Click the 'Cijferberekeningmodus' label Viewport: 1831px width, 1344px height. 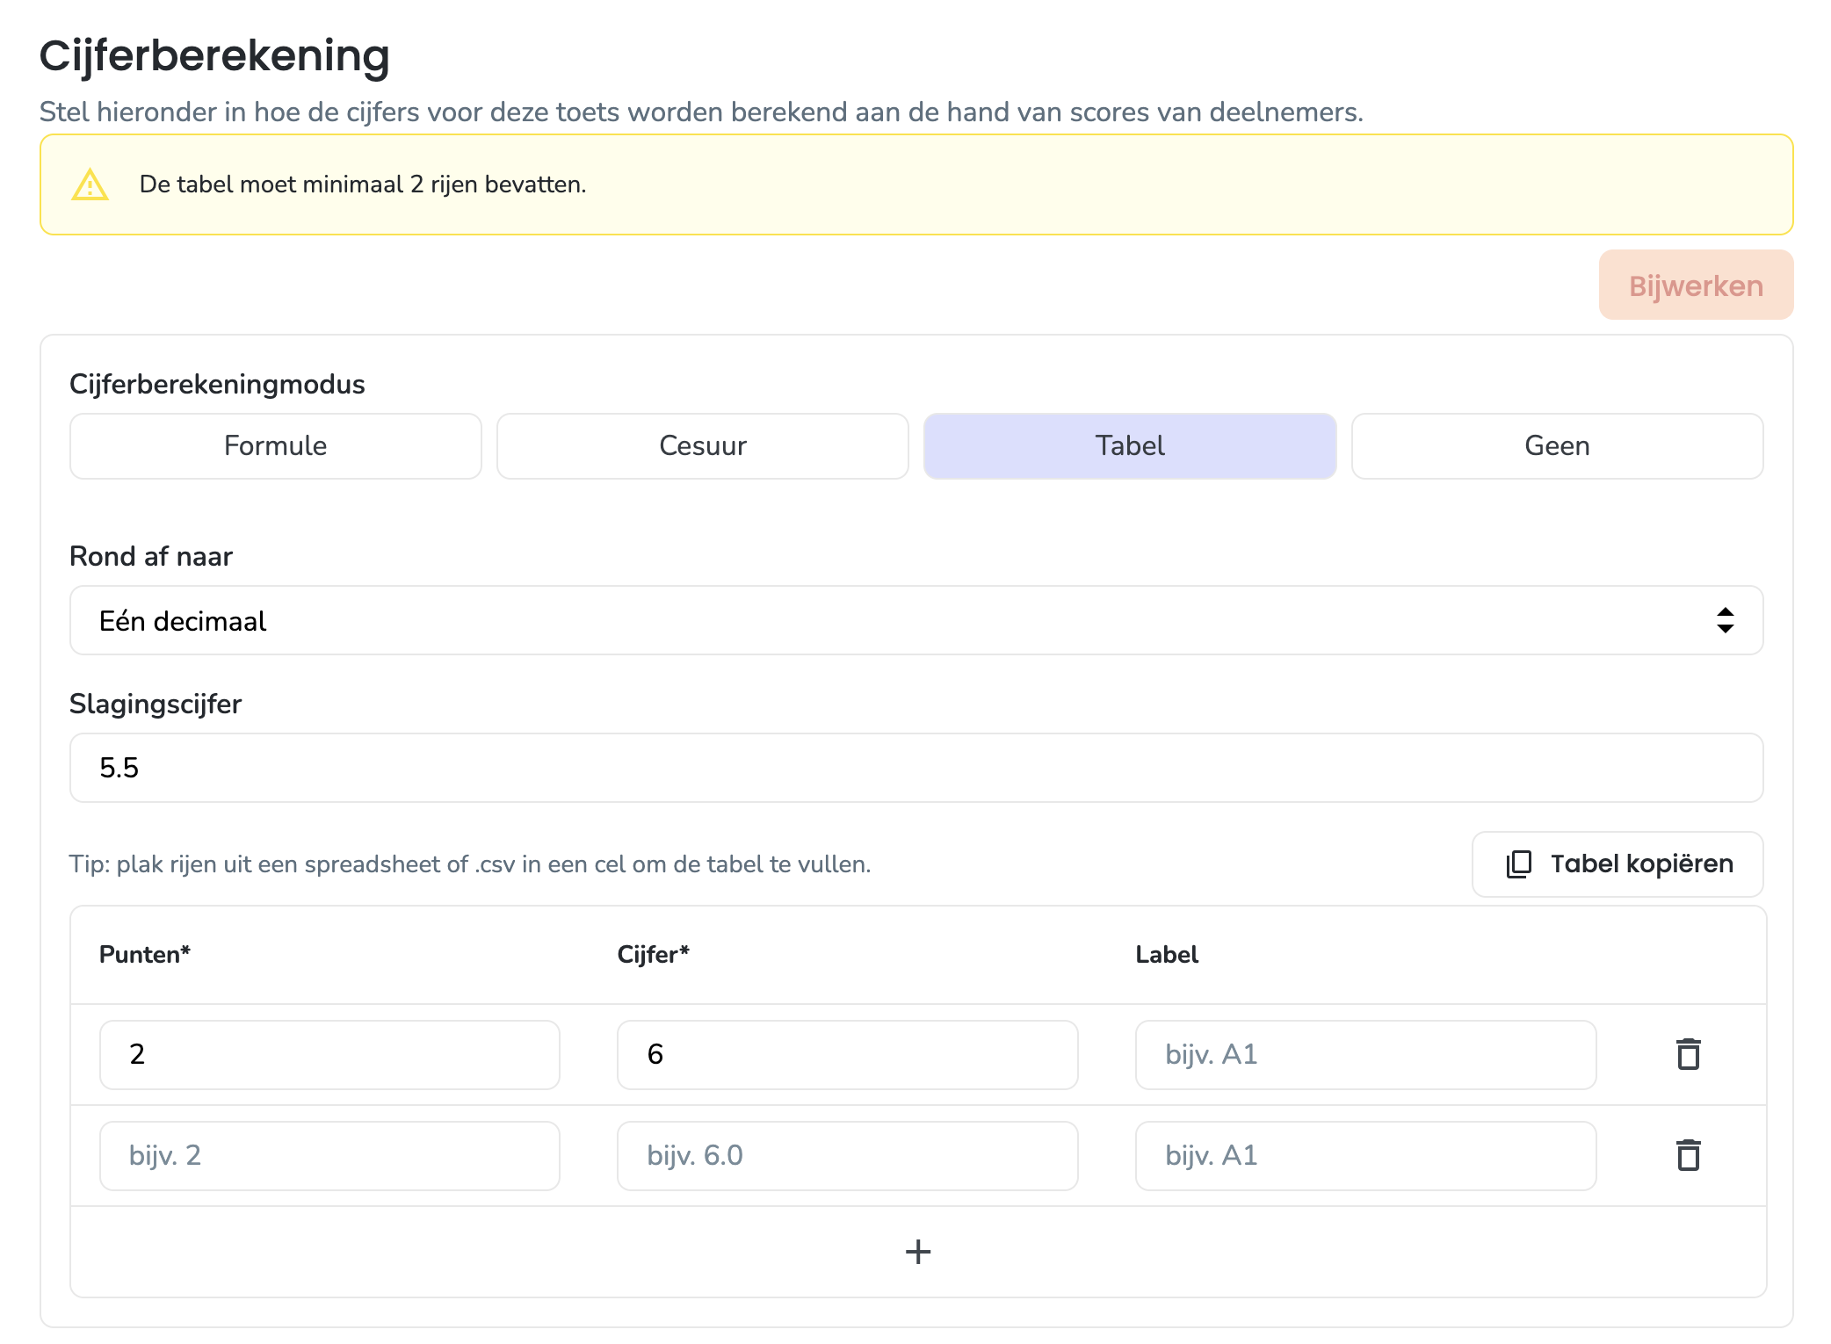(217, 385)
